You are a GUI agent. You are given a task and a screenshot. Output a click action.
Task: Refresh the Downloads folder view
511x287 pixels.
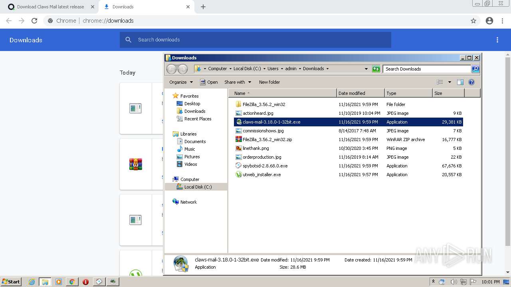click(x=376, y=69)
